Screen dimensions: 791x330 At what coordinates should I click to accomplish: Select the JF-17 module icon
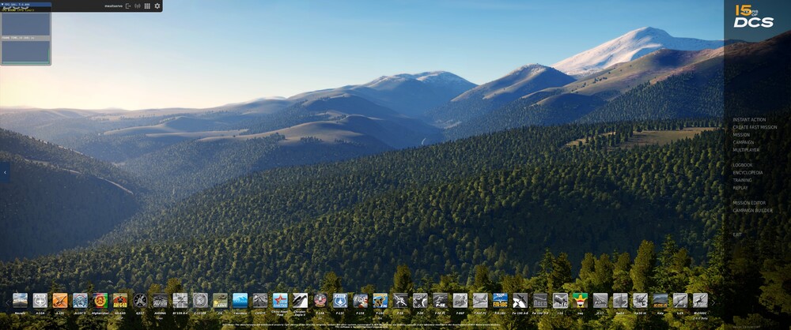pos(600,300)
